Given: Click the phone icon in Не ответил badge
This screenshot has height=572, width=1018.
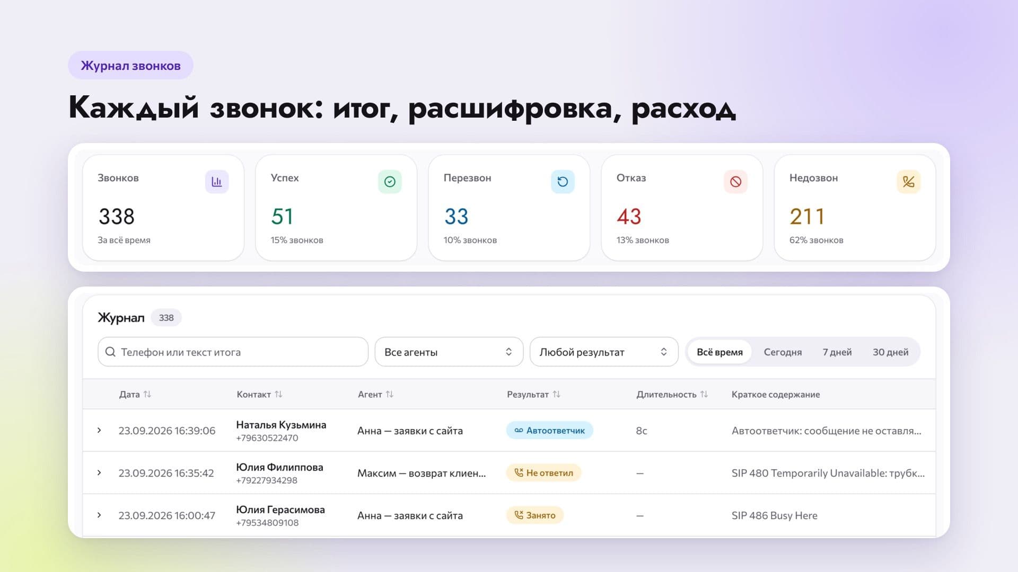Looking at the screenshot, I should point(519,472).
